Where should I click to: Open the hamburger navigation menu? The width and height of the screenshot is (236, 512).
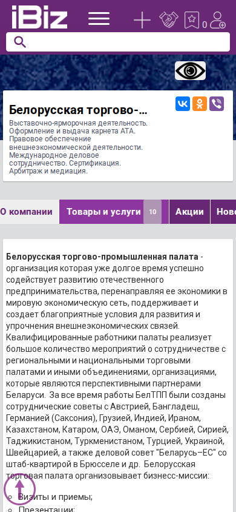(99, 19)
